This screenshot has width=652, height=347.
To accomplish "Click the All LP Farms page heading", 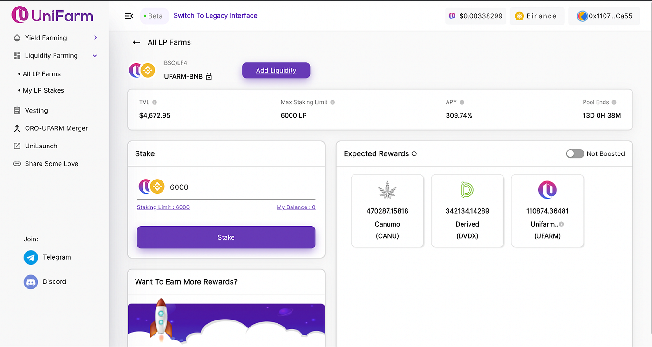I will point(169,42).
